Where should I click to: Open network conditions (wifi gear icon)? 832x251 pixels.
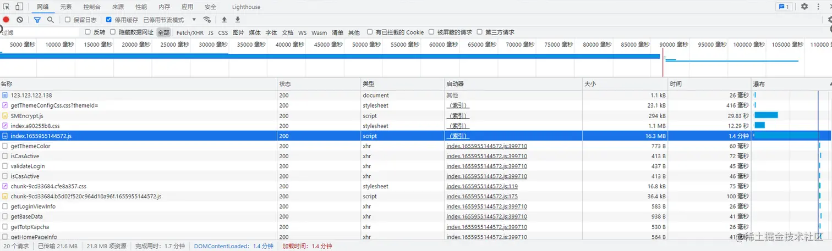(x=207, y=20)
